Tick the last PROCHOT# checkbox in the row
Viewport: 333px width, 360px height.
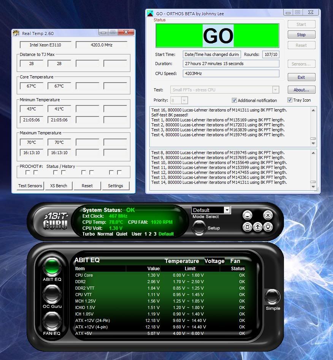coord(119,172)
